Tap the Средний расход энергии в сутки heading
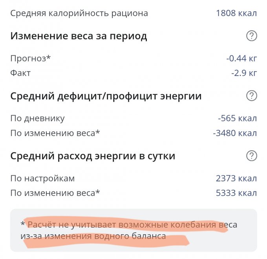Viewport: 267px width, 259px height. pyautogui.click(x=93, y=156)
